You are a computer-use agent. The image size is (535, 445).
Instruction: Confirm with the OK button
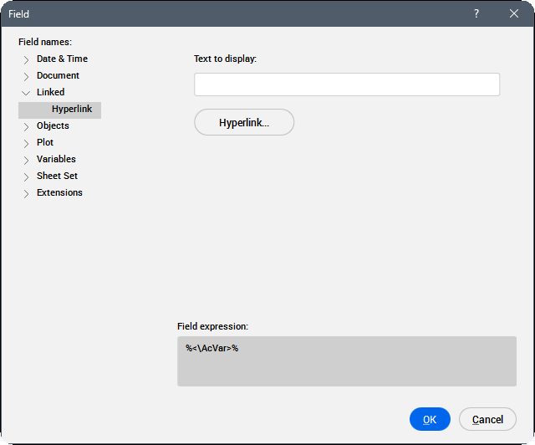pos(430,419)
